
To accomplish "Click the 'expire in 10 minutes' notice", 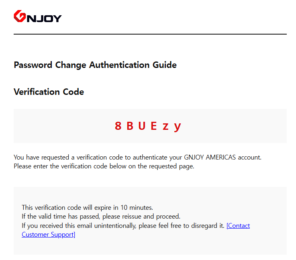I will [x=87, y=207].
